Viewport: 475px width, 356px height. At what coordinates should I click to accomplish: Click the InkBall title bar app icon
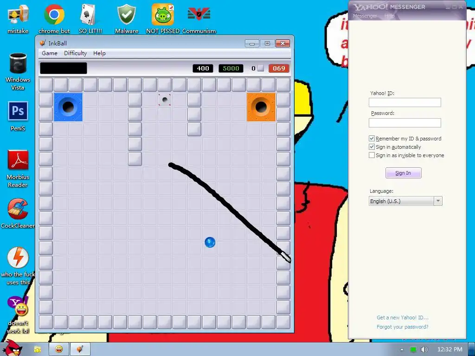pos(43,43)
